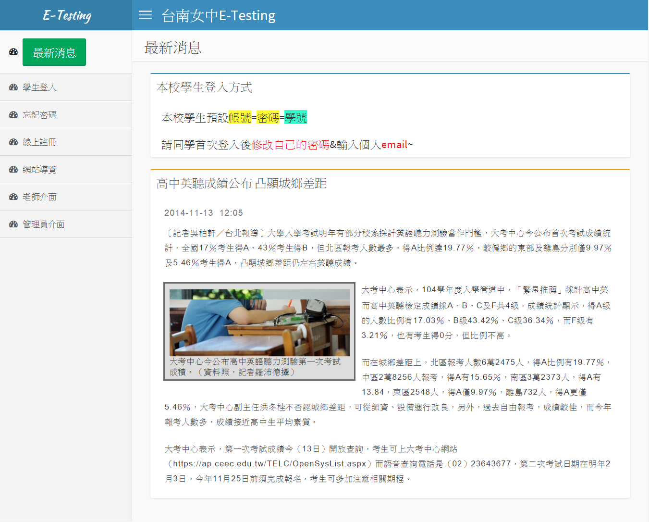The height and width of the screenshot is (522, 649).
Task: Click the E-Testing logo
Action: pyautogui.click(x=67, y=15)
